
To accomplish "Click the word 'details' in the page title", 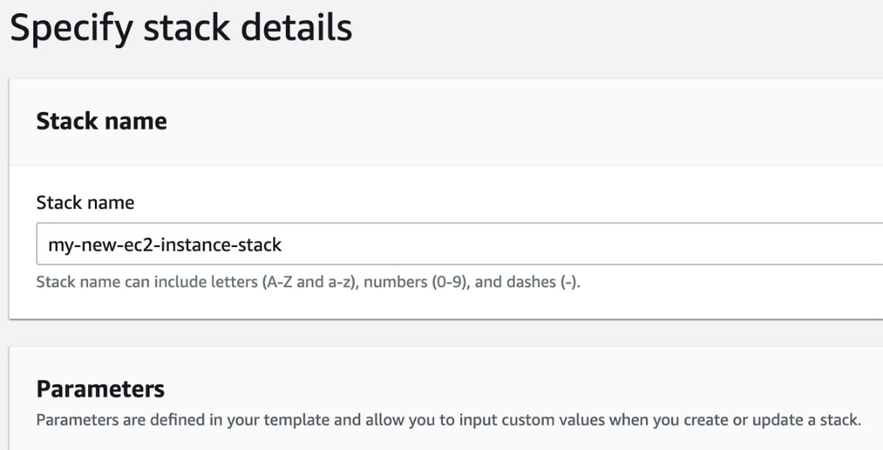I will coord(298,28).
